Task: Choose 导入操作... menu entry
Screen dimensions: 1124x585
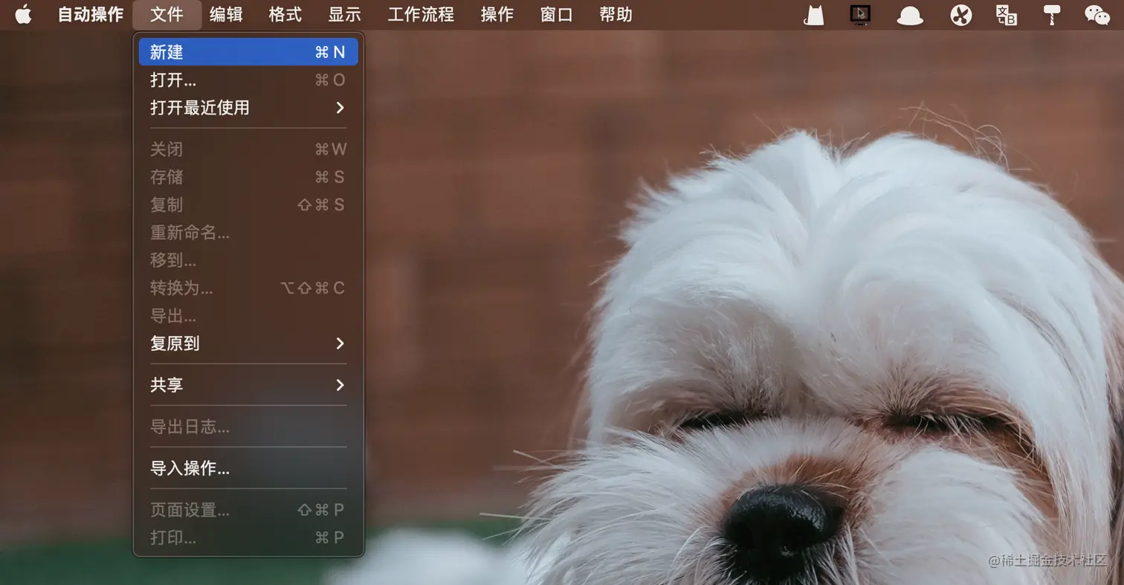Action: click(248, 468)
